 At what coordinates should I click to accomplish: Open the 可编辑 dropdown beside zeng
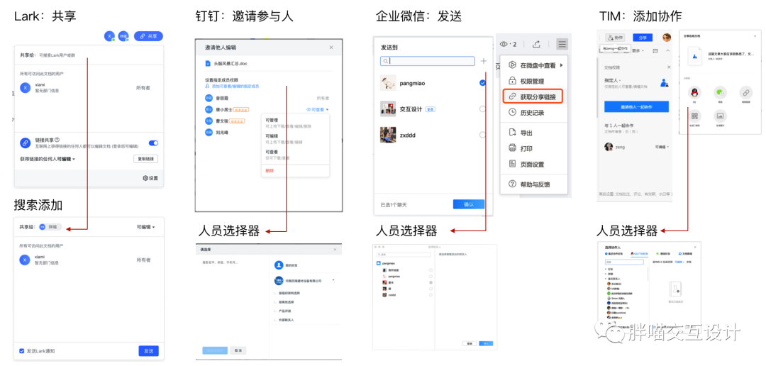click(x=662, y=147)
